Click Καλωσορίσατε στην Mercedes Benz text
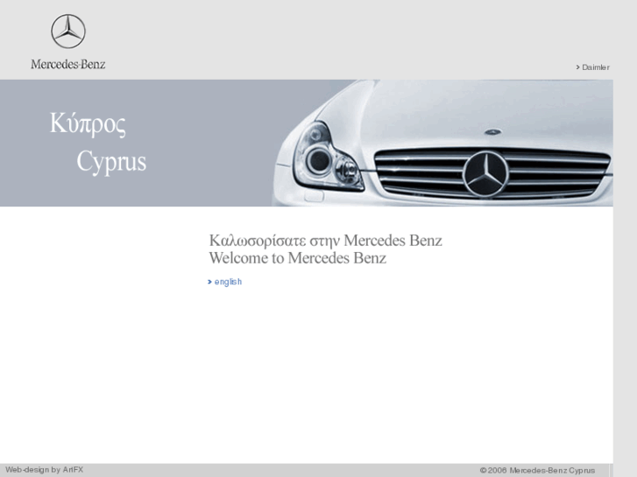Image resolution: width=637 pixels, height=477 pixels. click(325, 241)
